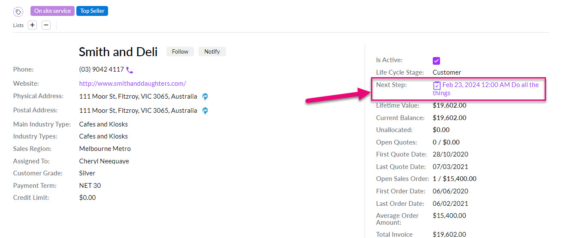Click assigned user Cheryl Neequaye
Viewport: 564px width, 238px height.
(104, 161)
